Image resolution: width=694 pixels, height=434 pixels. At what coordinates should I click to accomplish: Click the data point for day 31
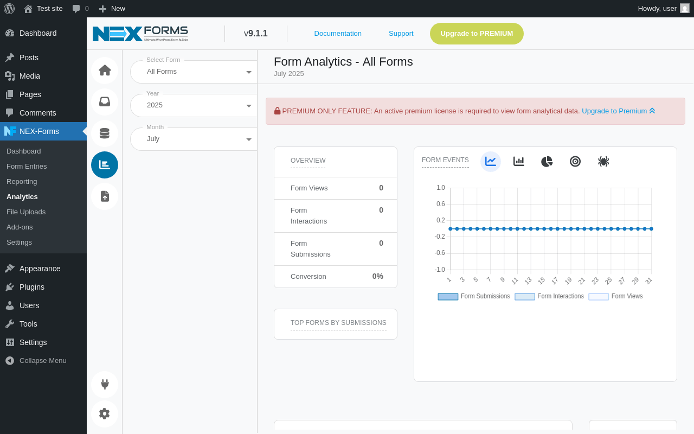(x=651, y=229)
